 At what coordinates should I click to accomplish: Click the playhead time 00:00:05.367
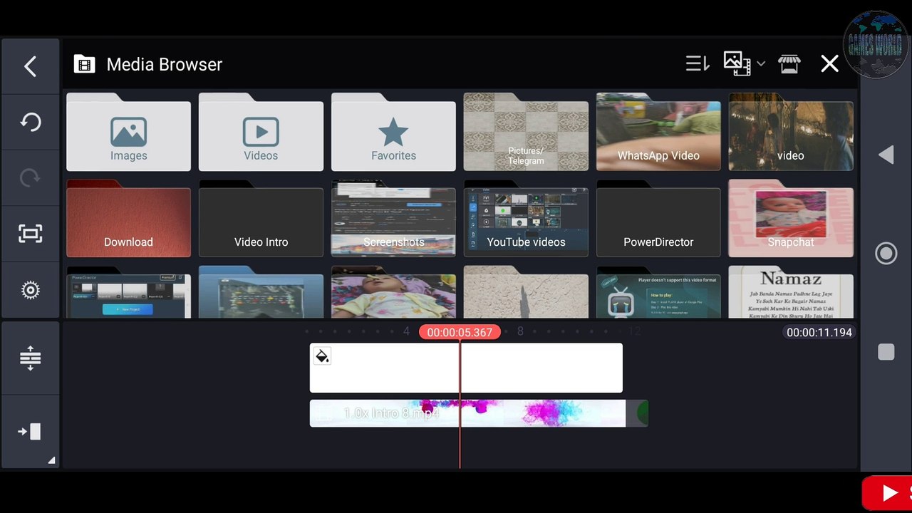460,332
